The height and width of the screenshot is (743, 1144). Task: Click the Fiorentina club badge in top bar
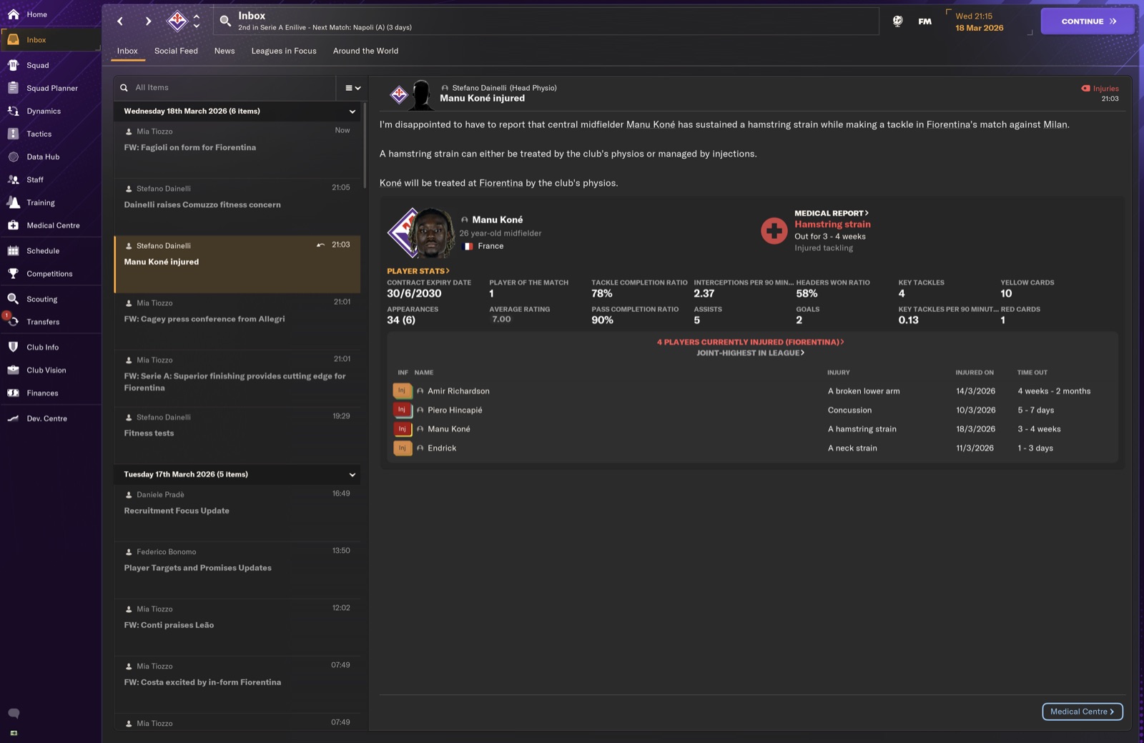coord(177,21)
